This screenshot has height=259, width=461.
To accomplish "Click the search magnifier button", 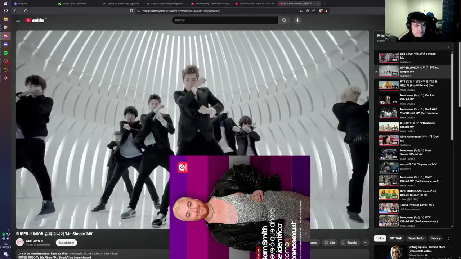I will [284, 20].
